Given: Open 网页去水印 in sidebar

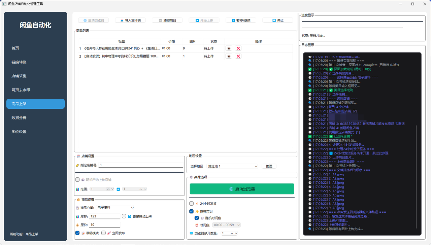Looking at the screenshot, I should [35, 90].
